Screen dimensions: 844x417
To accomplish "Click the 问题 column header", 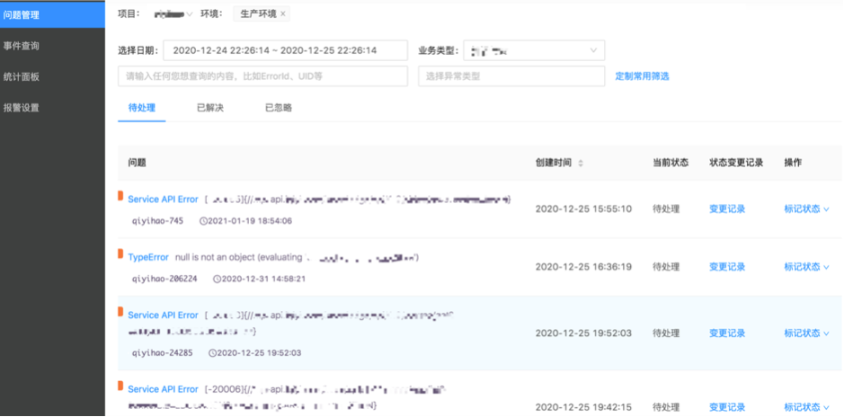I will click(138, 163).
